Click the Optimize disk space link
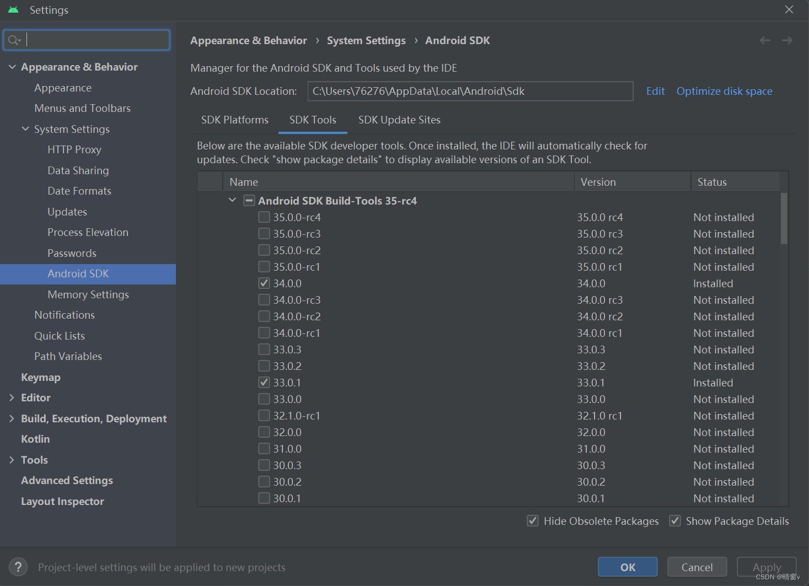This screenshot has width=809, height=586. 724,91
